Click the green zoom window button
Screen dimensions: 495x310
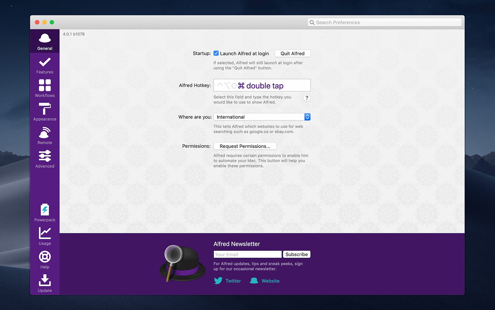52,22
